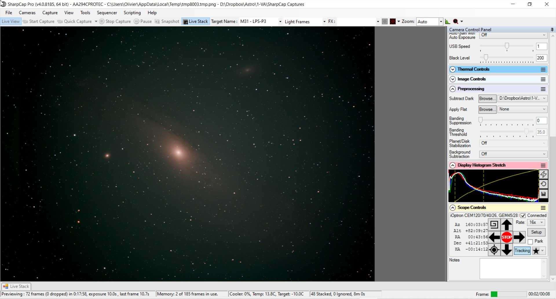Collapse the Preprocessing section
Screen dimensions: 556x299
click(453, 89)
